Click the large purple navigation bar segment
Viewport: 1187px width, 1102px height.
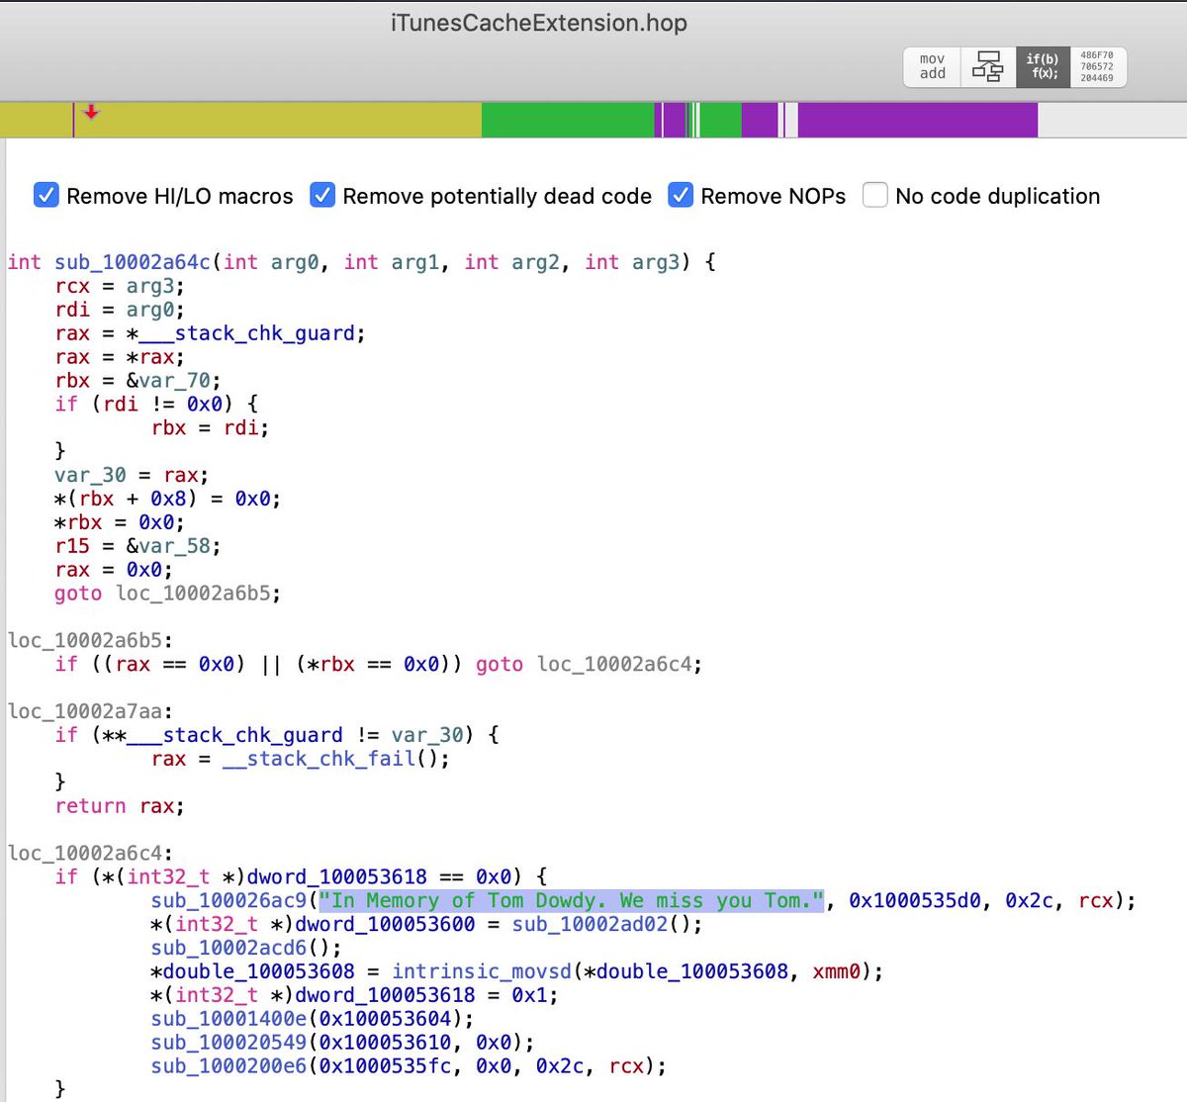(x=917, y=120)
